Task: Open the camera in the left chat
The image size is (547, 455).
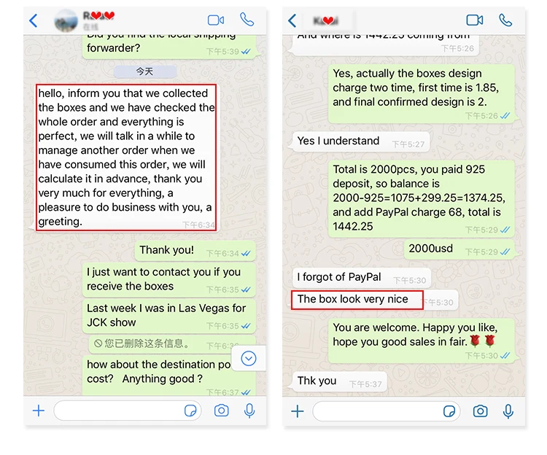Action: (221, 411)
